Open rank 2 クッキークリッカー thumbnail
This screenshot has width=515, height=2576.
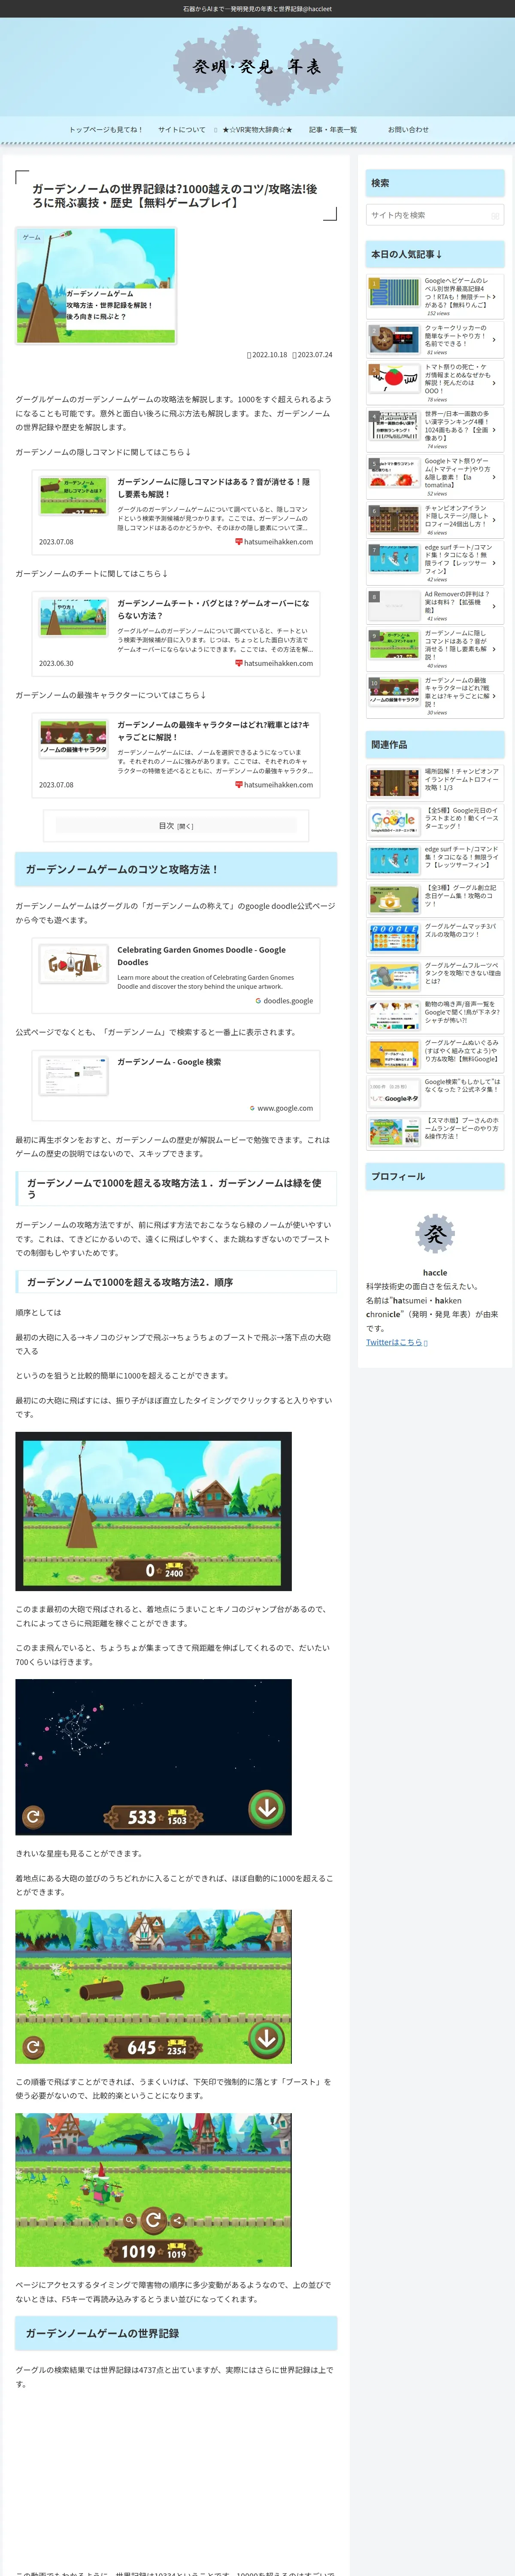coord(394,339)
